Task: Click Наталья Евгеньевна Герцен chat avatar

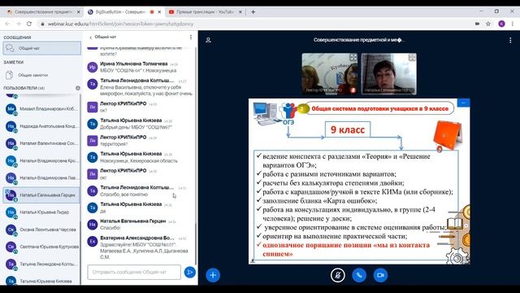Action: 92,225
